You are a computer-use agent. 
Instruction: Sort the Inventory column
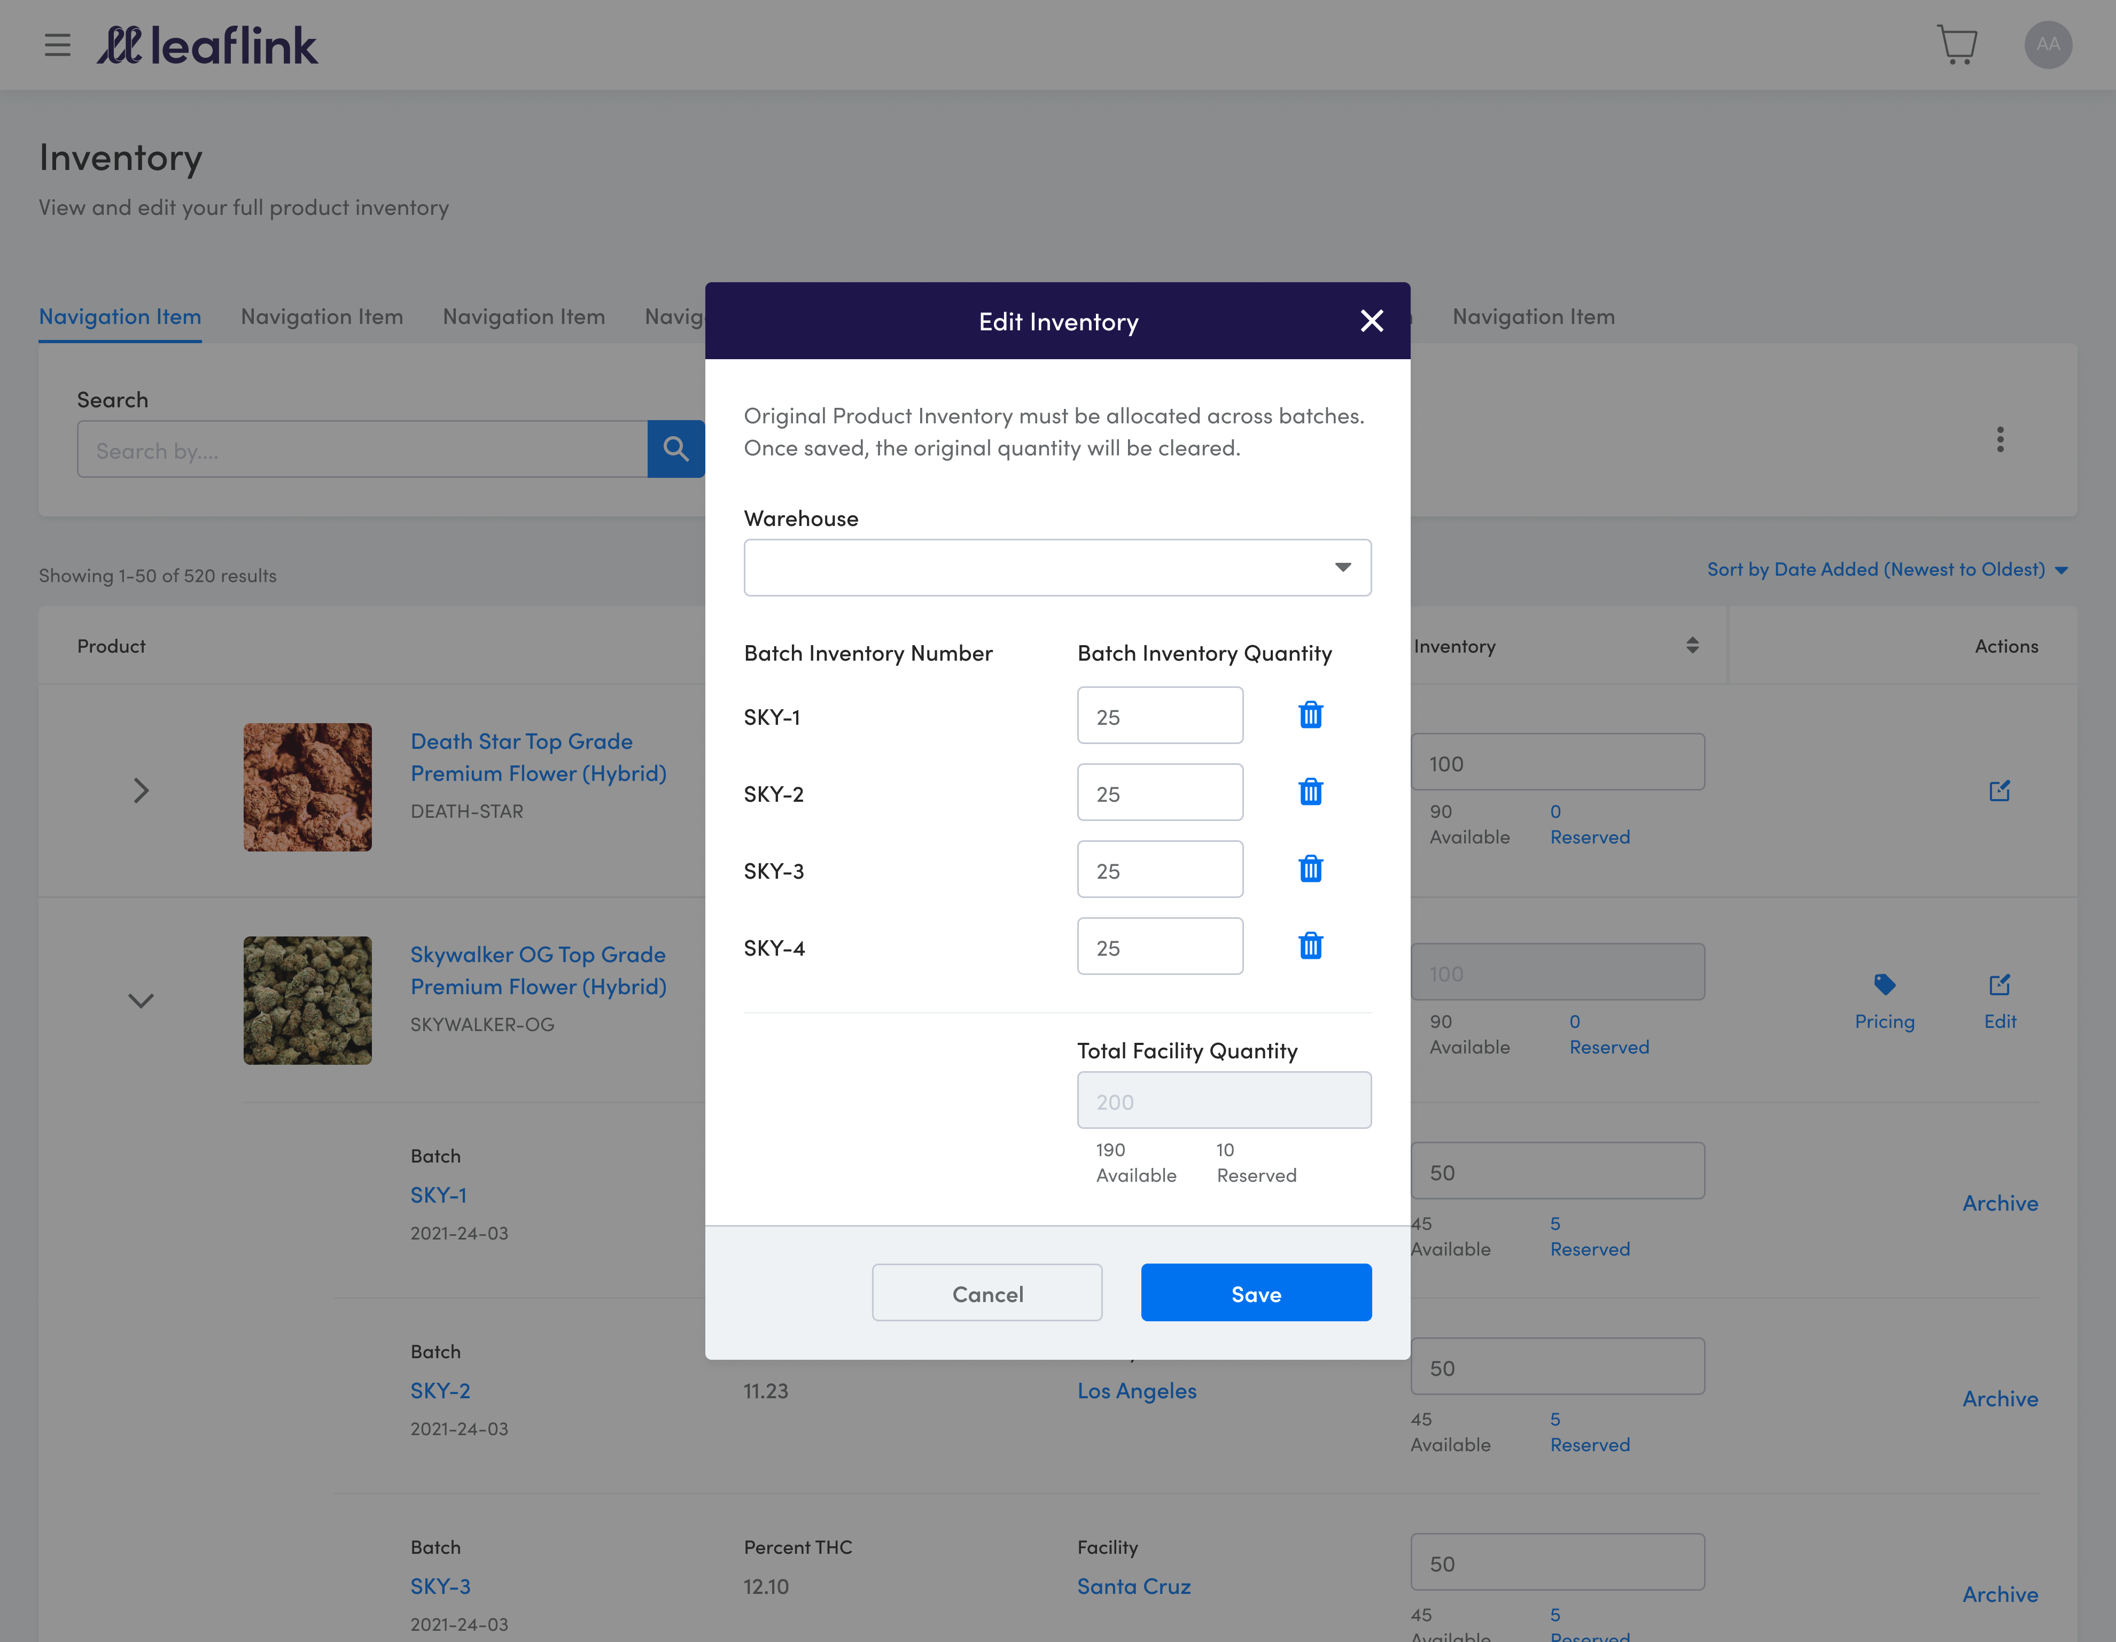point(1693,646)
